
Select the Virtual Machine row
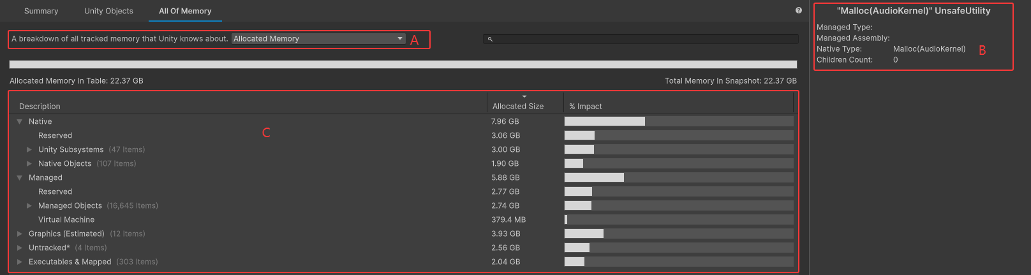point(66,219)
